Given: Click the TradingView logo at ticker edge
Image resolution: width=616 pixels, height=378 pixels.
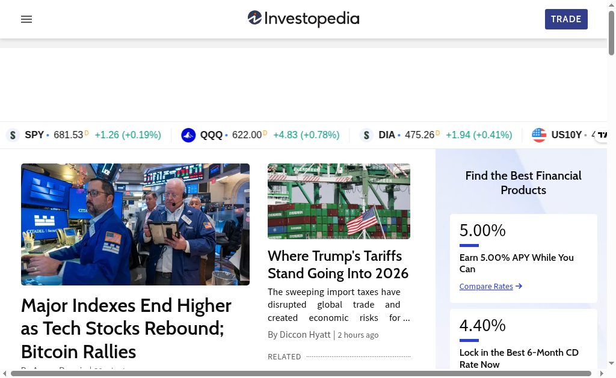Looking at the screenshot, I should tap(602, 135).
